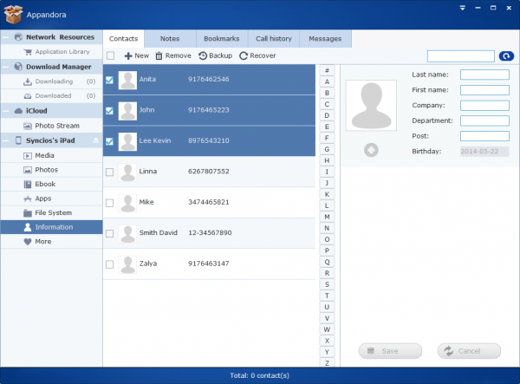Open the Bookmarks tab

pyautogui.click(x=222, y=39)
